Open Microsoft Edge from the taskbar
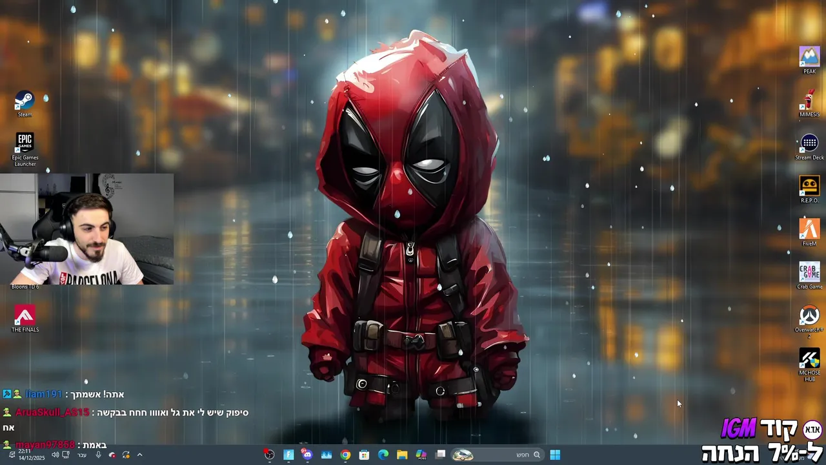This screenshot has width=826, height=465. (x=383, y=455)
